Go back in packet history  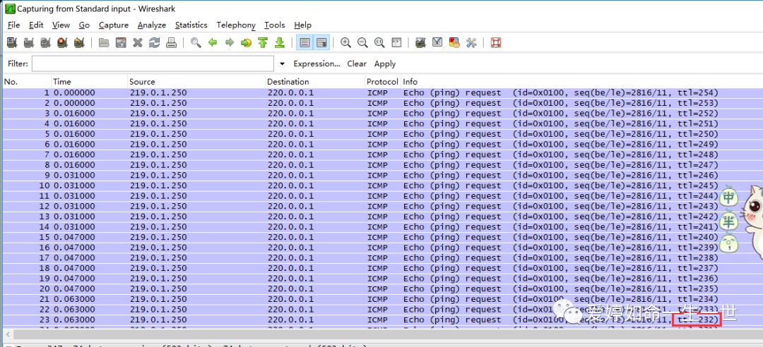tap(213, 43)
